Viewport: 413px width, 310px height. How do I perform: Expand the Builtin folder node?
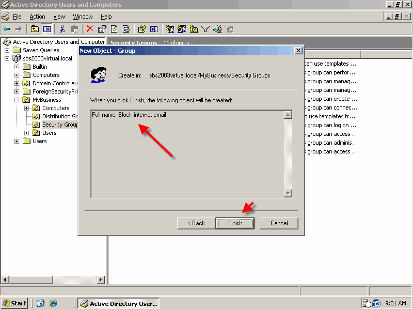[17, 67]
